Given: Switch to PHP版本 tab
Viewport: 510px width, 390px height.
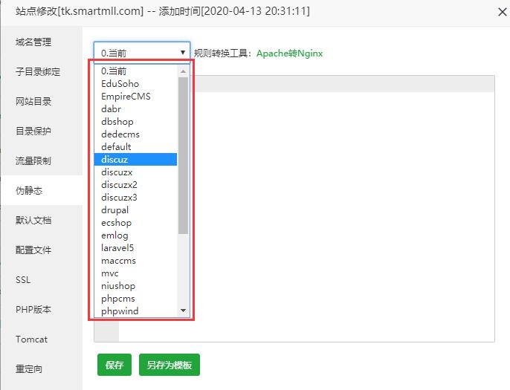Looking at the screenshot, I should [33, 310].
